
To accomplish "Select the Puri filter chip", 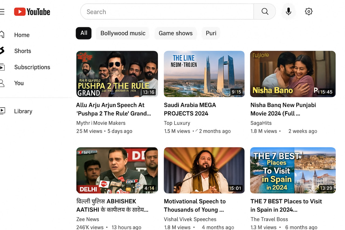I will (211, 33).
